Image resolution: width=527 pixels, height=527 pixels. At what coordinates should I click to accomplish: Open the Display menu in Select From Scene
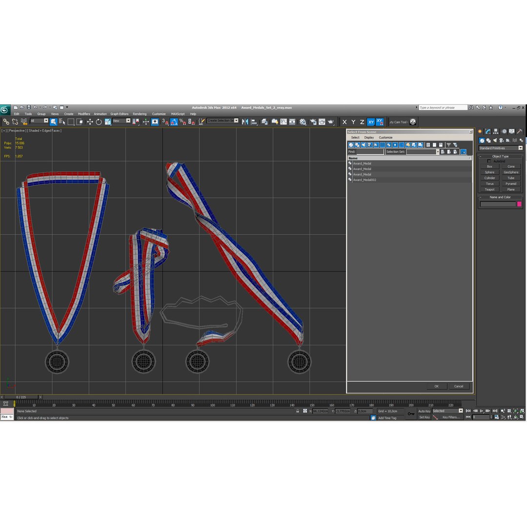369,138
